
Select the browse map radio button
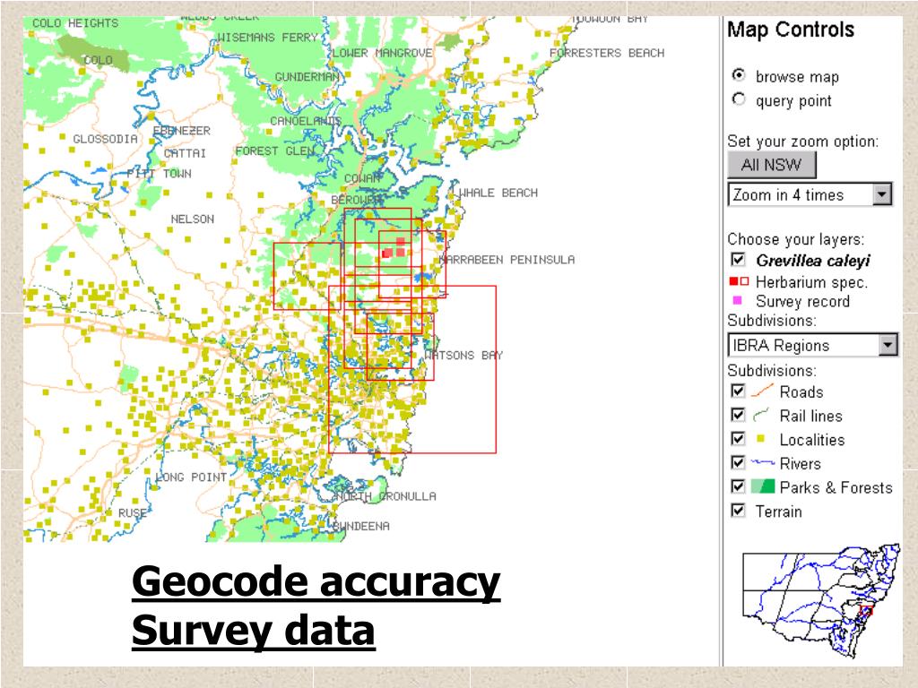(739, 75)
